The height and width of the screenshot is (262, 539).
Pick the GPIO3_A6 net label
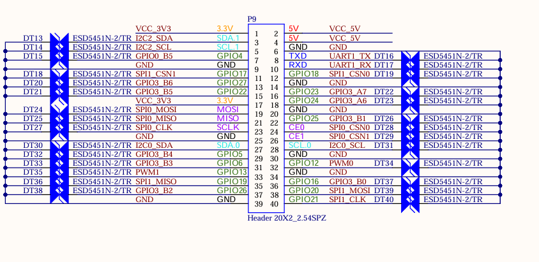[348, 101]
